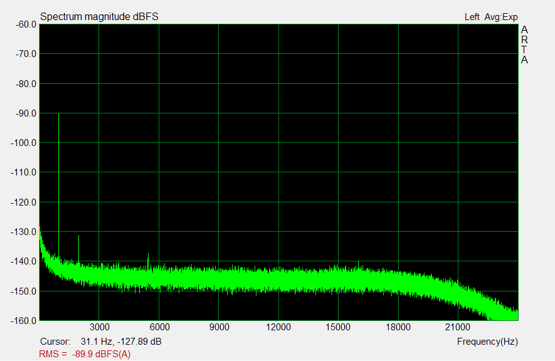Click the vertical ARTA logo text
Screen dimensions: 555x361
[x=524, y=45]
